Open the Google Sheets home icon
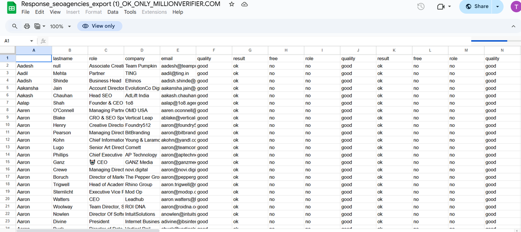 (11, 8)
